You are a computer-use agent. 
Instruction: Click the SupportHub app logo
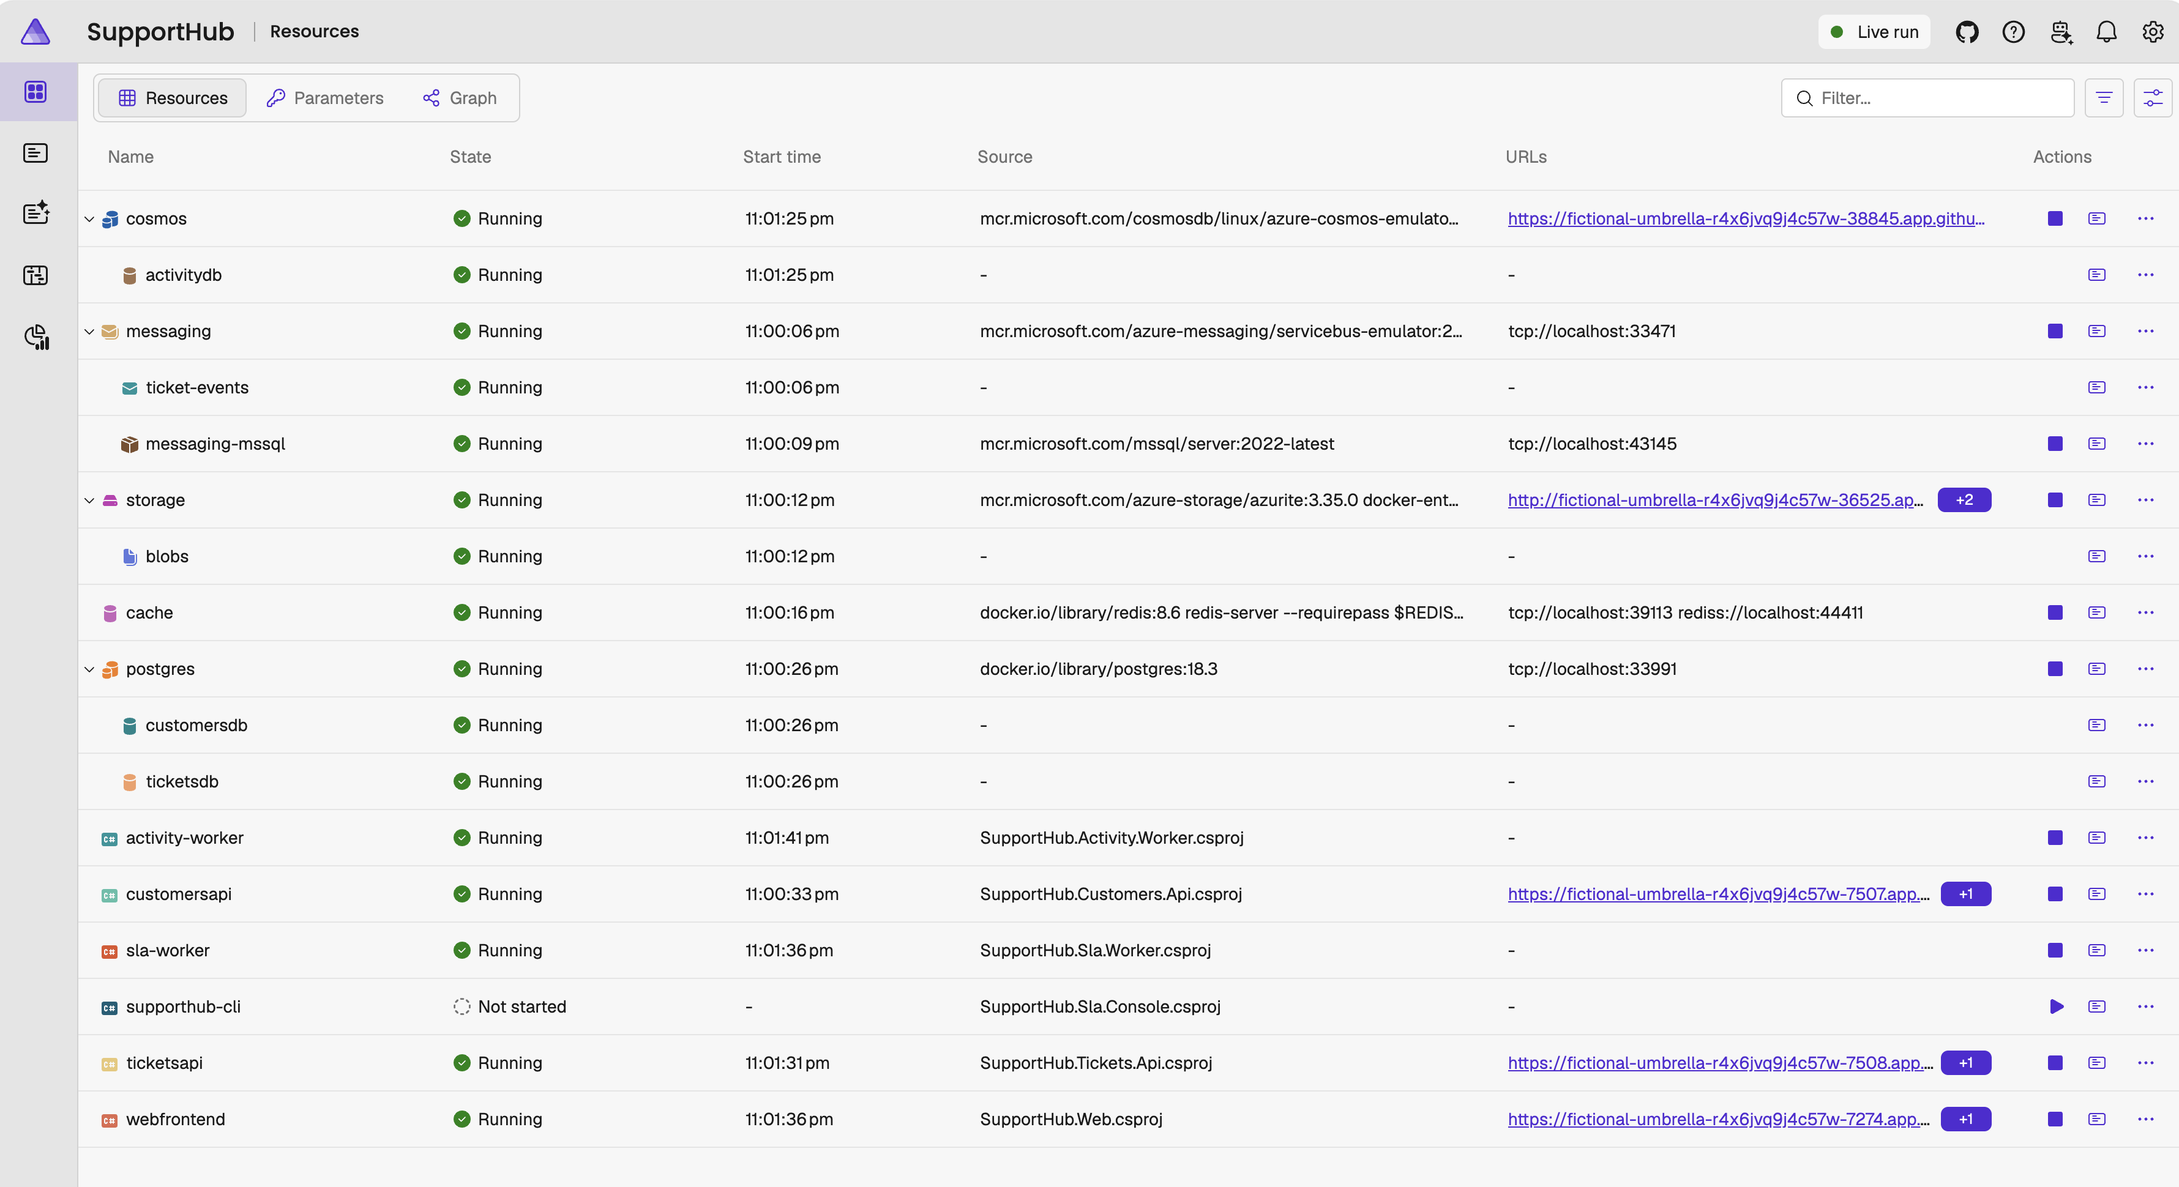click(x=36, y=31)
